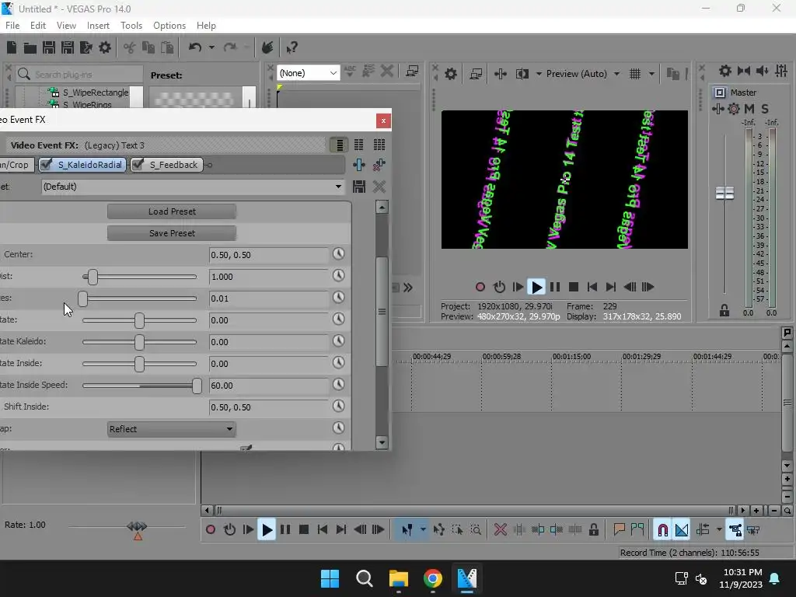796x597 pixels.
Task: Click the Undo arrow icon
Action: 195,47
